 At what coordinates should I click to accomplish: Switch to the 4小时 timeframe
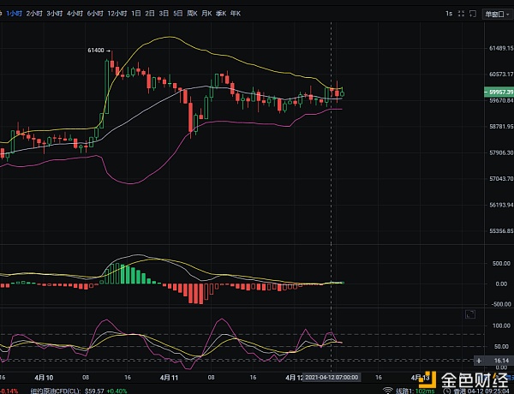[x=75, y=14]
